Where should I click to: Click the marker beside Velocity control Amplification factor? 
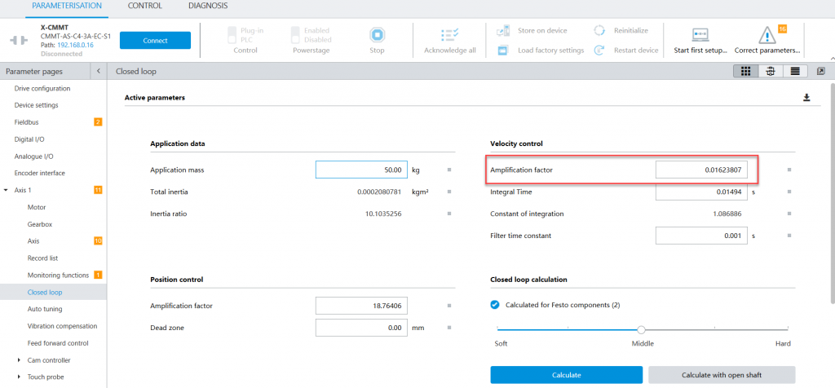pyautogui.click(x=789, y=170)
